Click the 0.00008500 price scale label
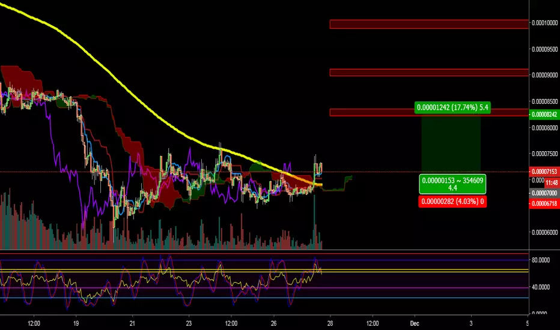The image size is (560, 330). [x=544, y=101]
